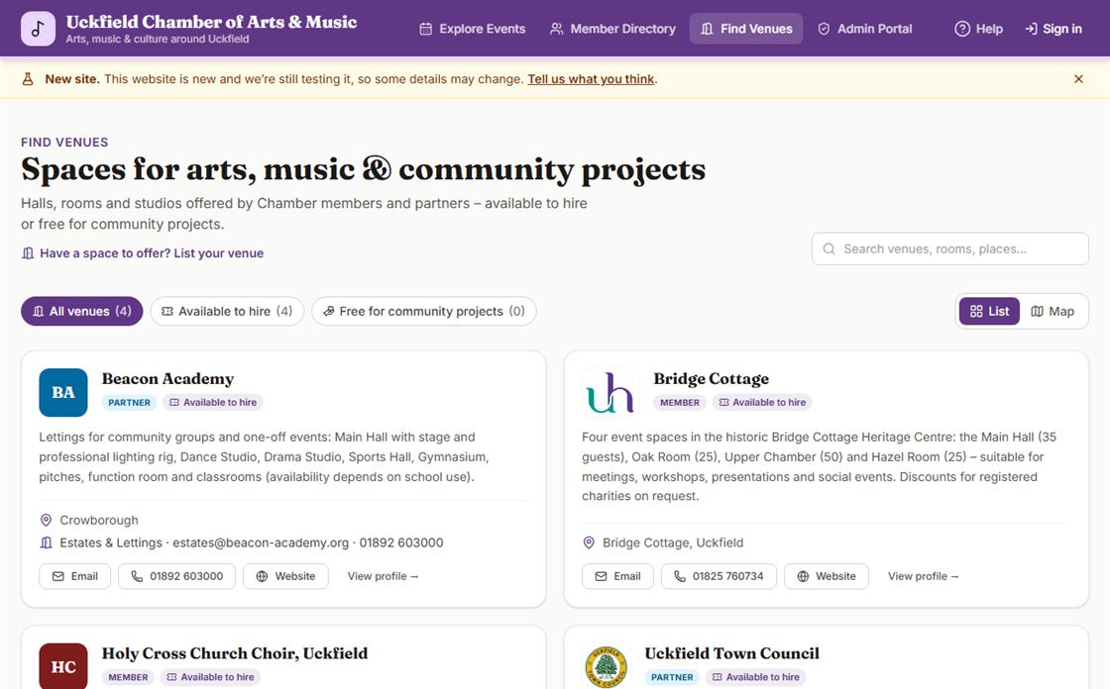Viewport: 1110px width, 689px height.
Task: Switch to Map view
Action: (x=1053, y=311)
